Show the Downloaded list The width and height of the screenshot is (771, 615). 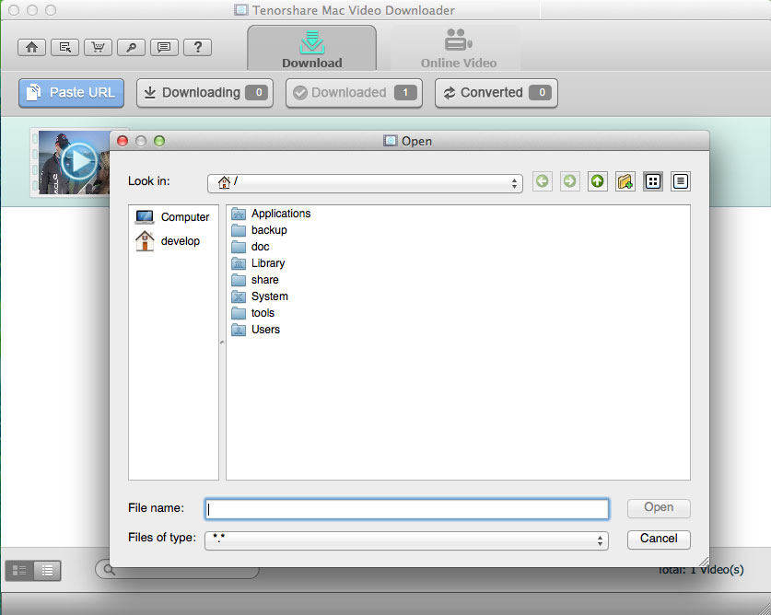(x=354, y=93)
